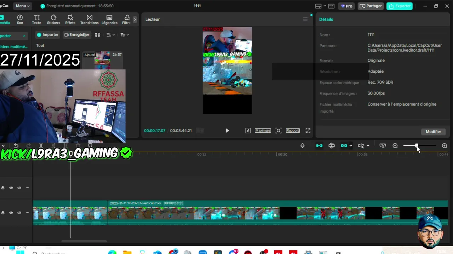Play the preview video
The image size is (453, 254).
[x=227, y=131]
